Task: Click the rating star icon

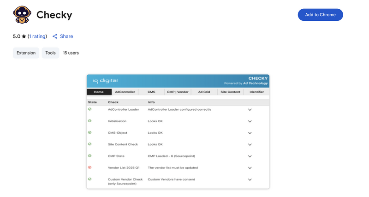Action: [24, 36]
